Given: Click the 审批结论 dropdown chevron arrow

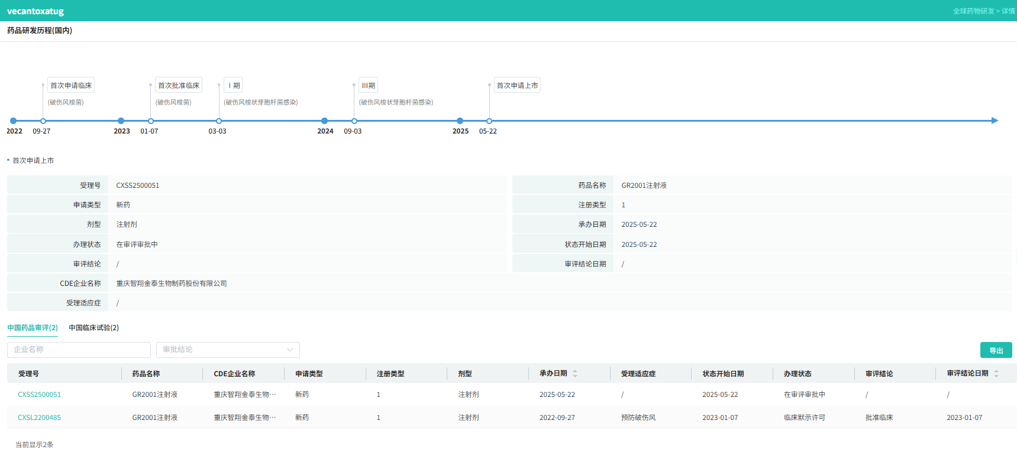Looking at the screenshot, I should point(290,350).
